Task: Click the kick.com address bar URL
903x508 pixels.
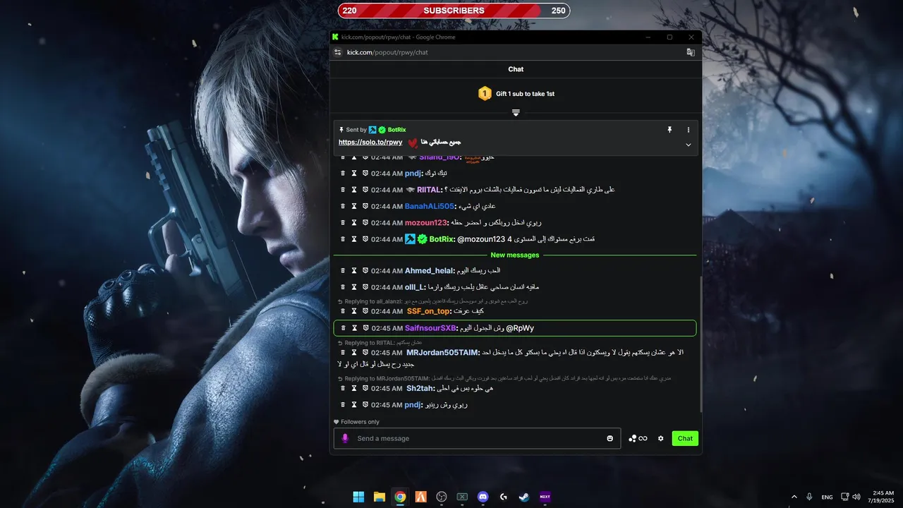Action: (387, 52)
